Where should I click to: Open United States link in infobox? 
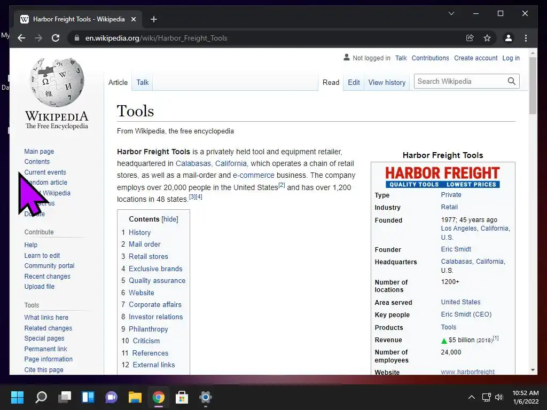[460, 302]
